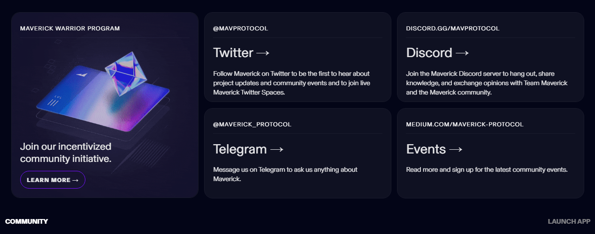Click LAUNCH APP in the bottom bar
This screenshot has height=234, width=595.
pyautogui.click(x=569, y=221)
